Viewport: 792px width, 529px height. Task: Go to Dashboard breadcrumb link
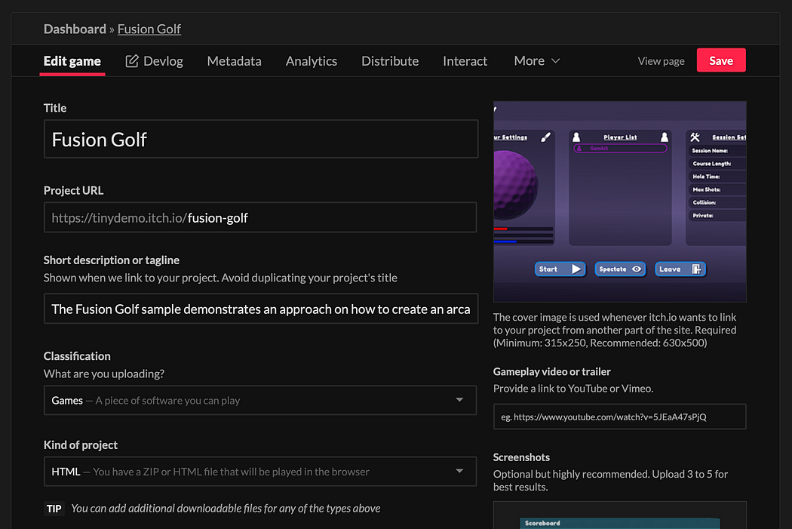(x=75, y=29)
